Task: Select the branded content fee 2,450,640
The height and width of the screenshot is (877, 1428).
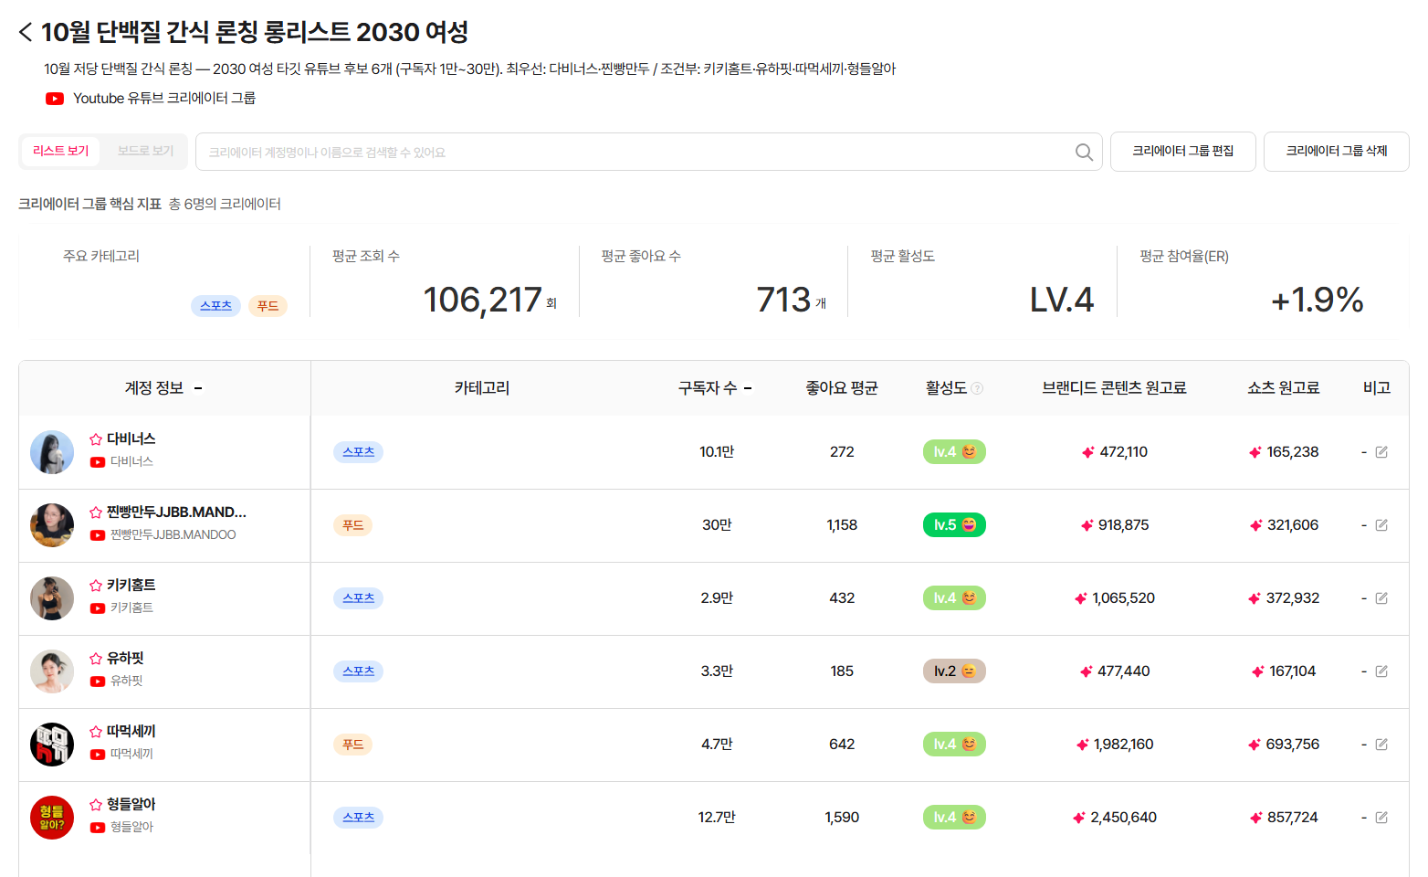Action: 1123,818
